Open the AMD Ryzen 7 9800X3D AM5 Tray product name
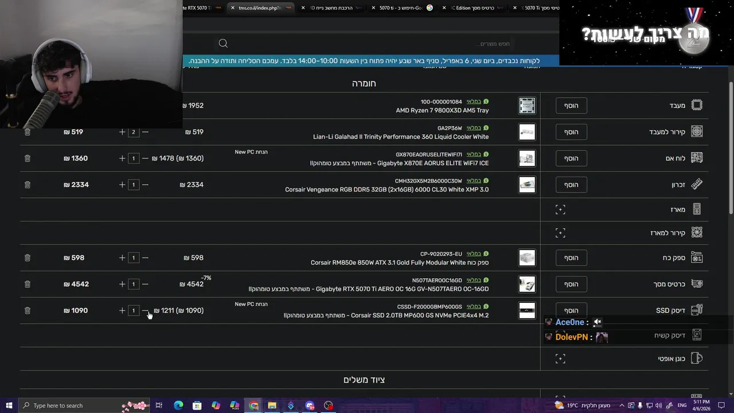Image resolution: width=734 pixels, height=413 pixels. click(x=442, y=110)
